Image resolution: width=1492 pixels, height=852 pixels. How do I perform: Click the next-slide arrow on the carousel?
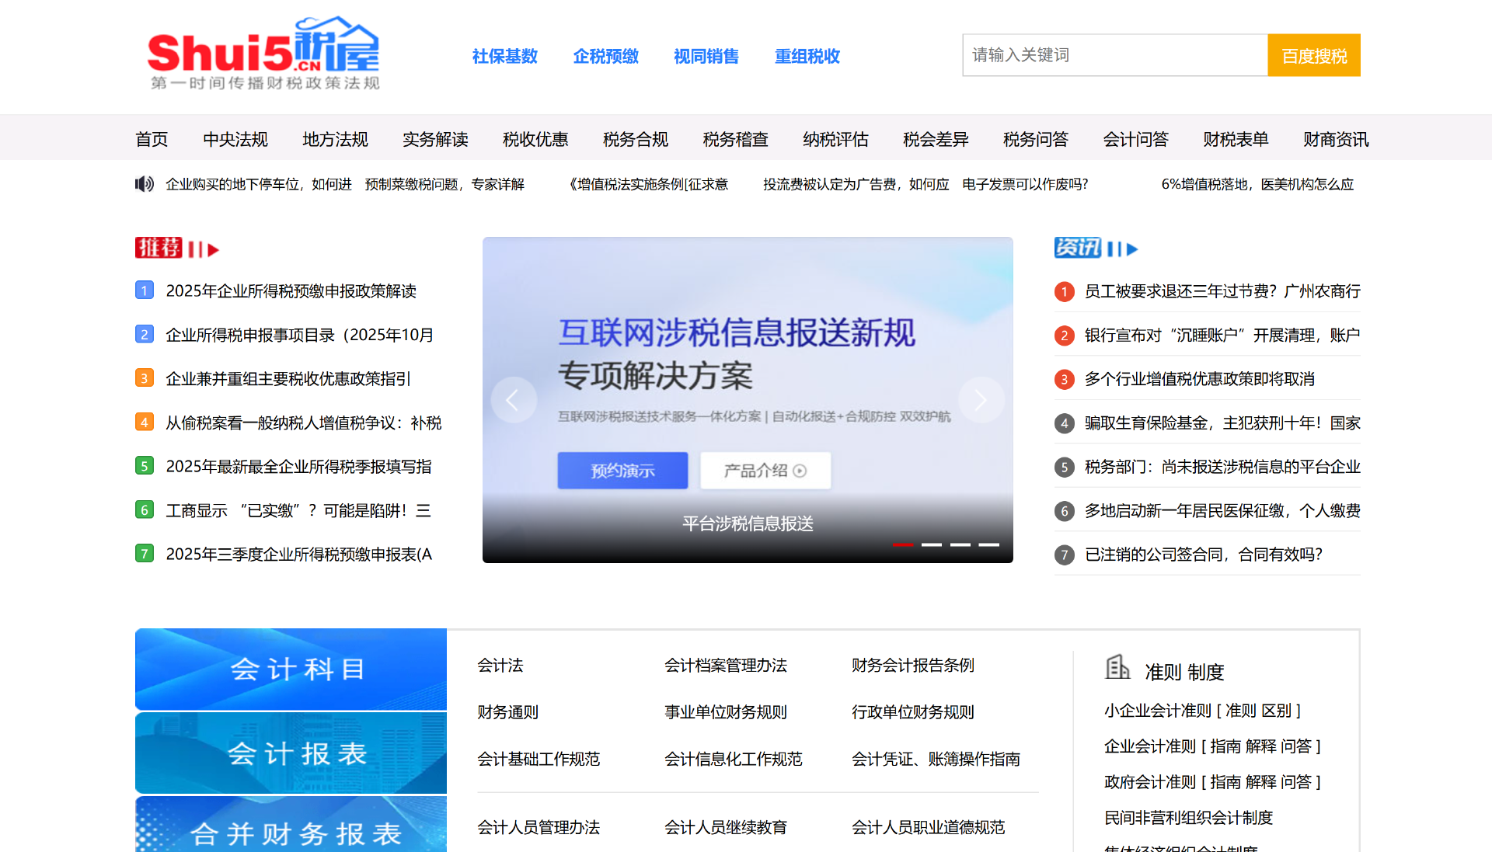981,399
